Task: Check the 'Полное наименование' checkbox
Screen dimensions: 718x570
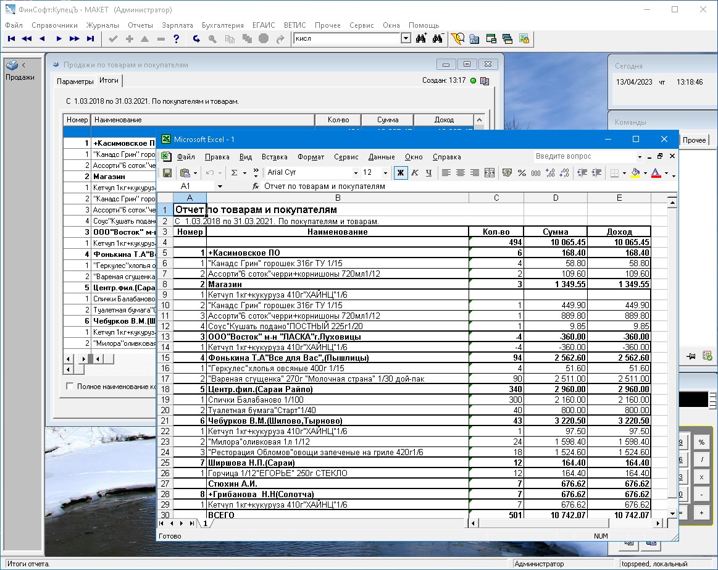Action: (70, 387)
